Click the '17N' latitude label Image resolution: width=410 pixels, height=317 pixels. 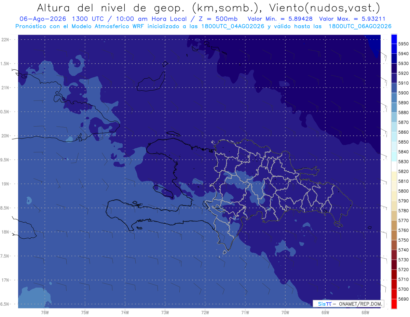click(x=5, y=280)
